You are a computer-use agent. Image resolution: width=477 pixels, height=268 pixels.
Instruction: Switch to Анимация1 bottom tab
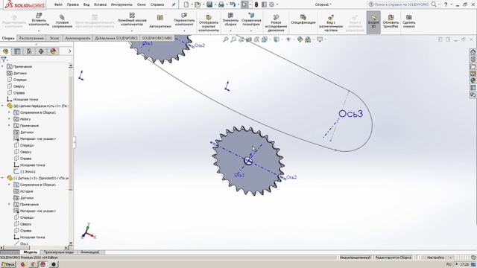pyautogui.click(x=89, y=252)
